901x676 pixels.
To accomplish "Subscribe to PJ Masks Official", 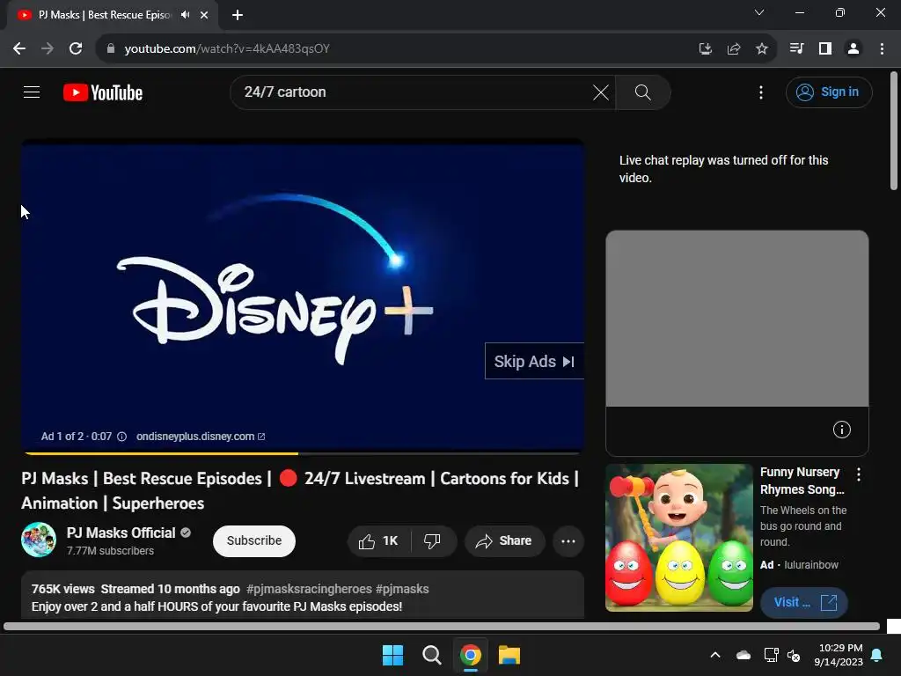I will 254,541.
